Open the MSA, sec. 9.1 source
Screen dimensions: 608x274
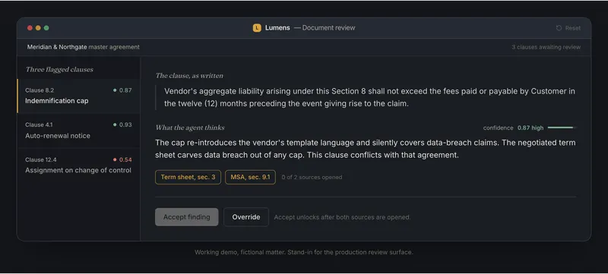pyautogui.click(x=251, y=178)
